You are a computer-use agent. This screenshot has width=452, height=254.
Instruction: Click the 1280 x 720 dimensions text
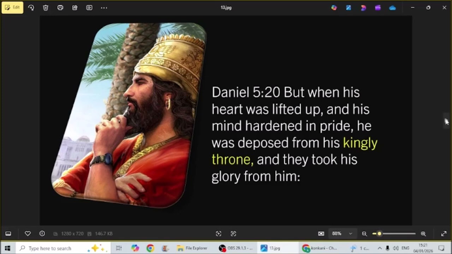[x=72, y=234]
